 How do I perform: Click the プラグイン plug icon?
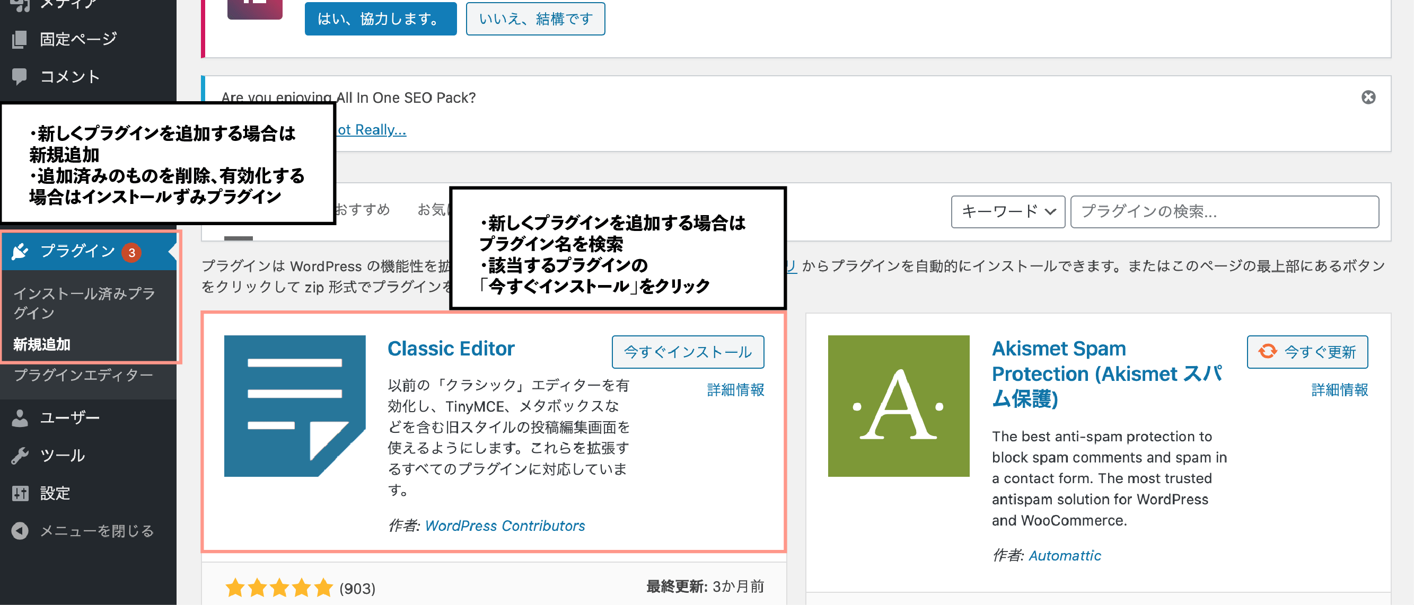click(20, 251)
